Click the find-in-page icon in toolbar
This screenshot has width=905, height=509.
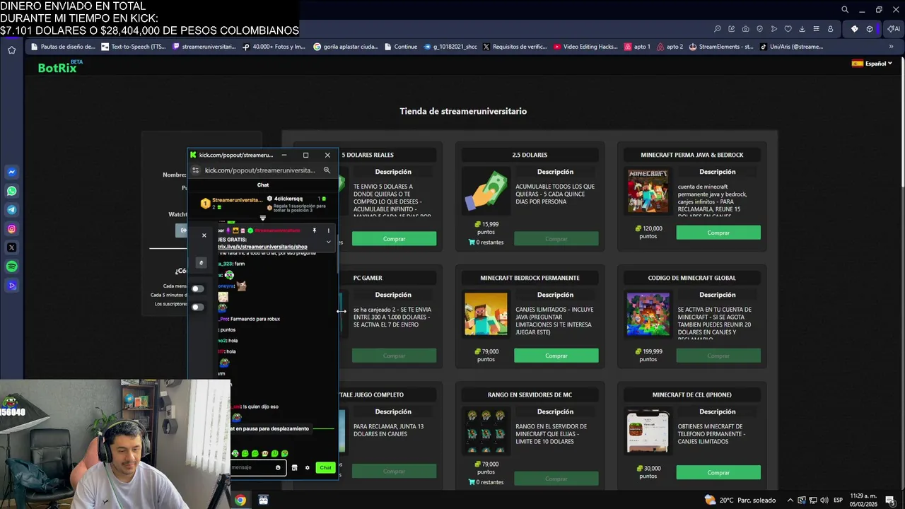tap(718, 29)
